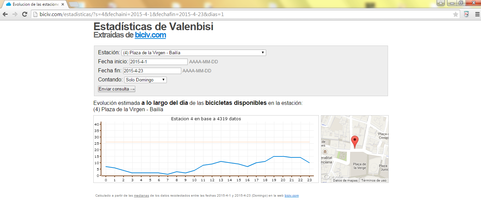Click chart title 'Estacion 4 en base a 4319 datos'
The width and height of the screenshot is (481, 206).
(206, 119)
